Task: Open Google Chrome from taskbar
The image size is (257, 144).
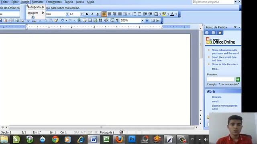Action: 55,140
